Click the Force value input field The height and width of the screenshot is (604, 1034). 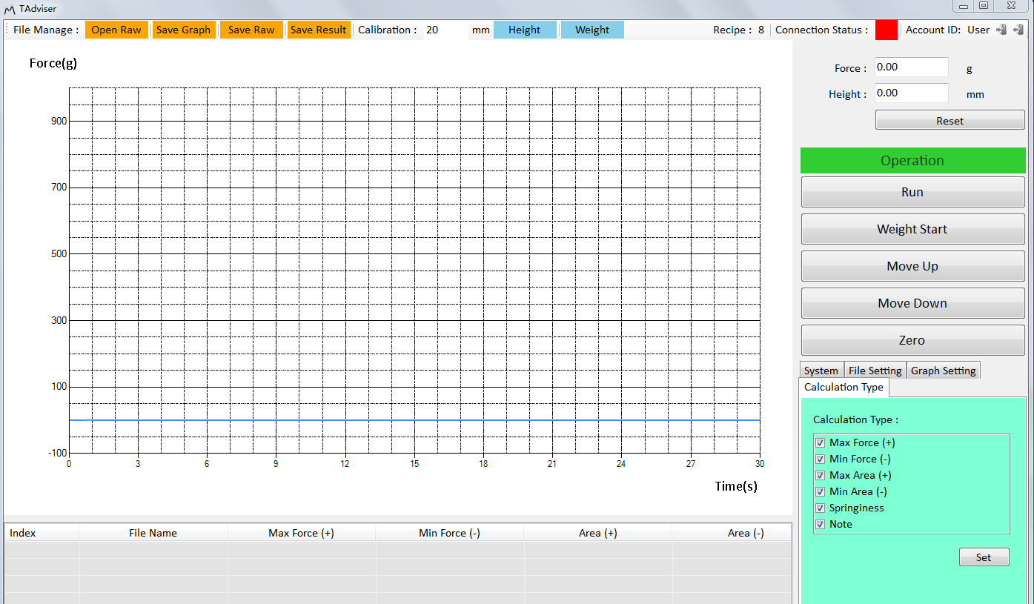911,67
